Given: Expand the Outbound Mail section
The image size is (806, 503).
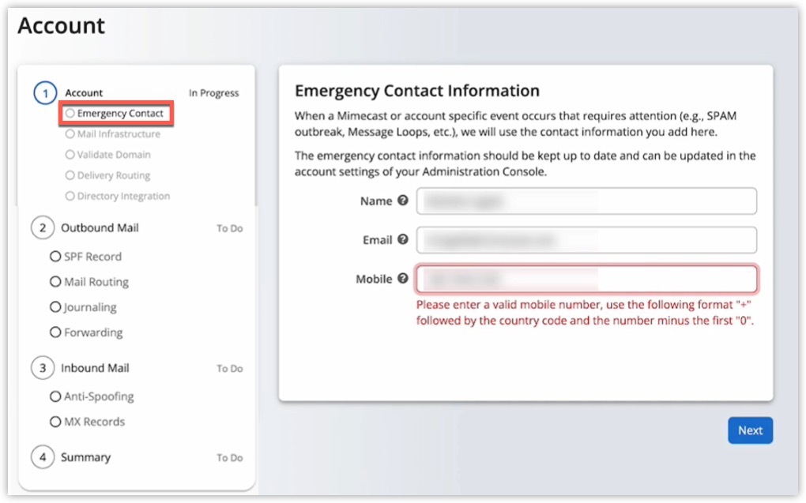Looking at the screenshot, I should (x=99, y=227).
